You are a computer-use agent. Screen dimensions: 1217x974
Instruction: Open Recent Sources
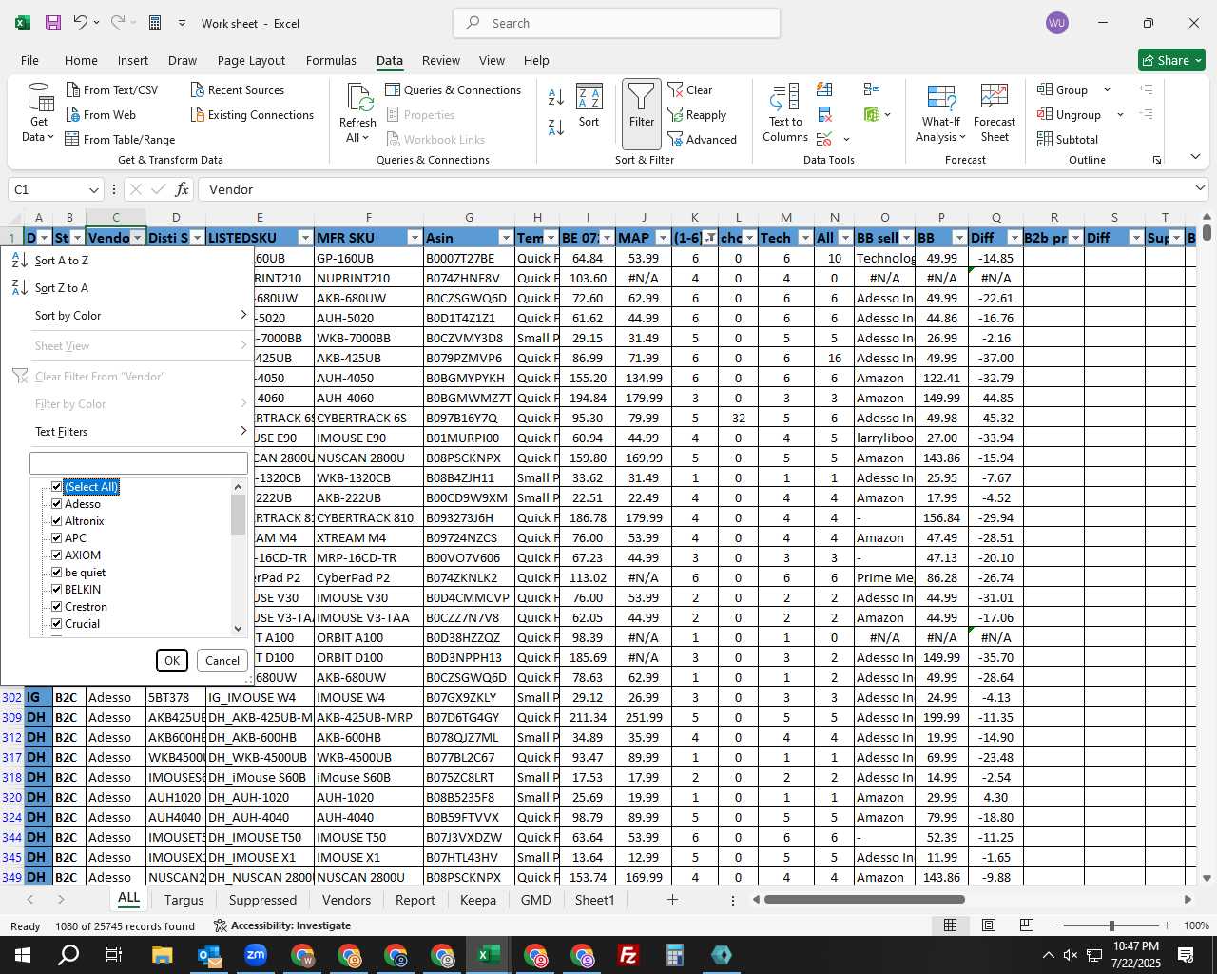(x=238, y=89)
